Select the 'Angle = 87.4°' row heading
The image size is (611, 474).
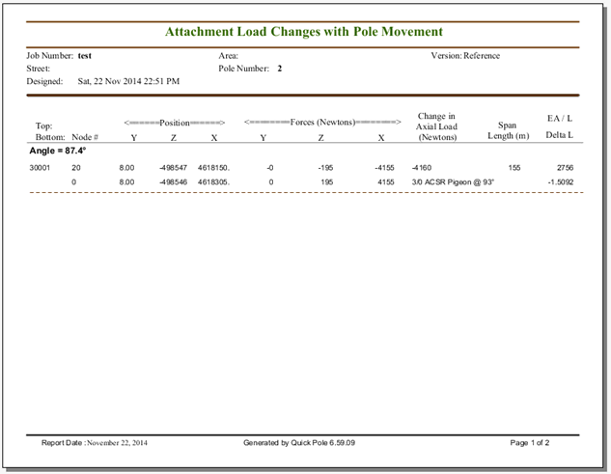tap(58, 151)
